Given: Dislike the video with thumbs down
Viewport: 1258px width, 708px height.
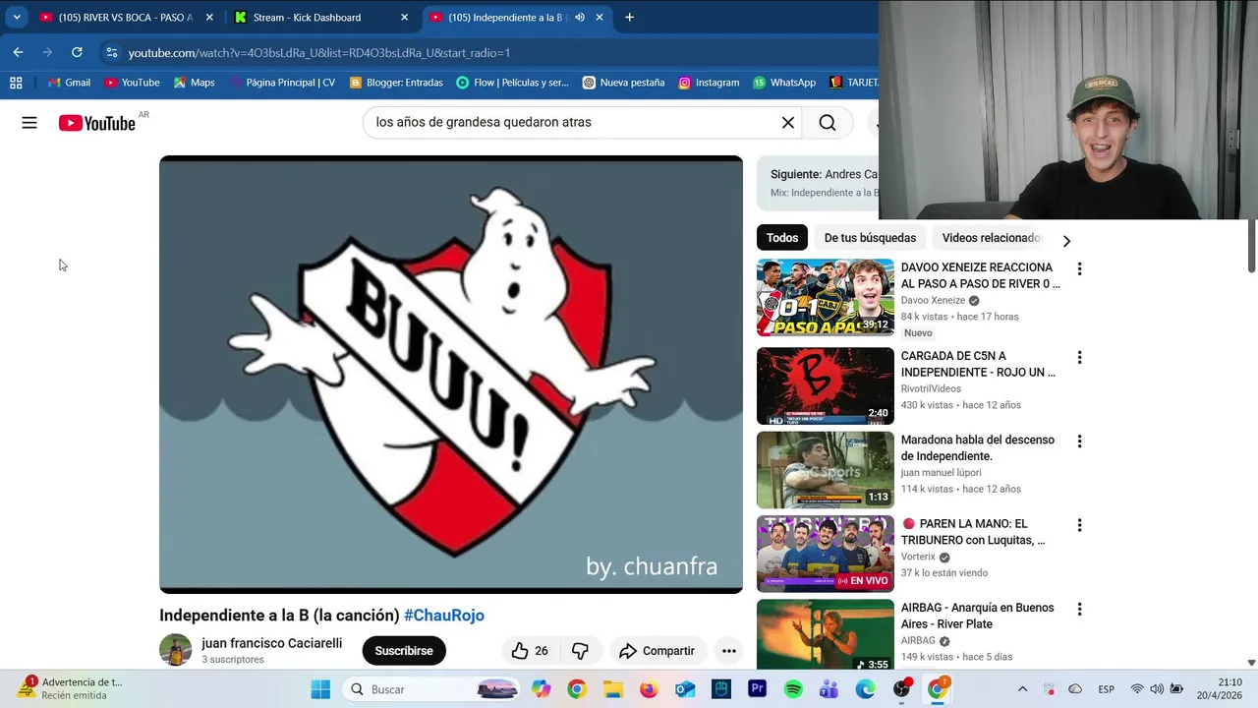Looking at the screenshot, I should [x=580, y=651].
